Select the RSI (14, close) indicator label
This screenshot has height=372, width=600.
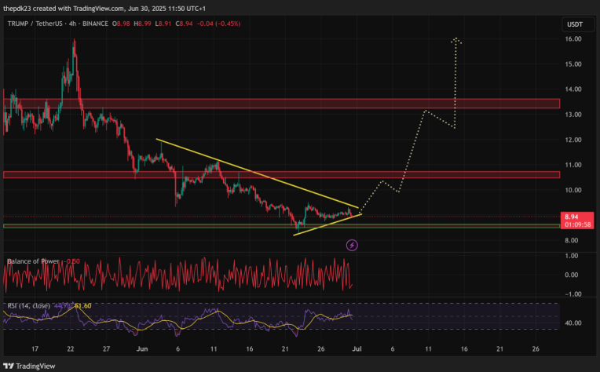click(x=29, y=306)
